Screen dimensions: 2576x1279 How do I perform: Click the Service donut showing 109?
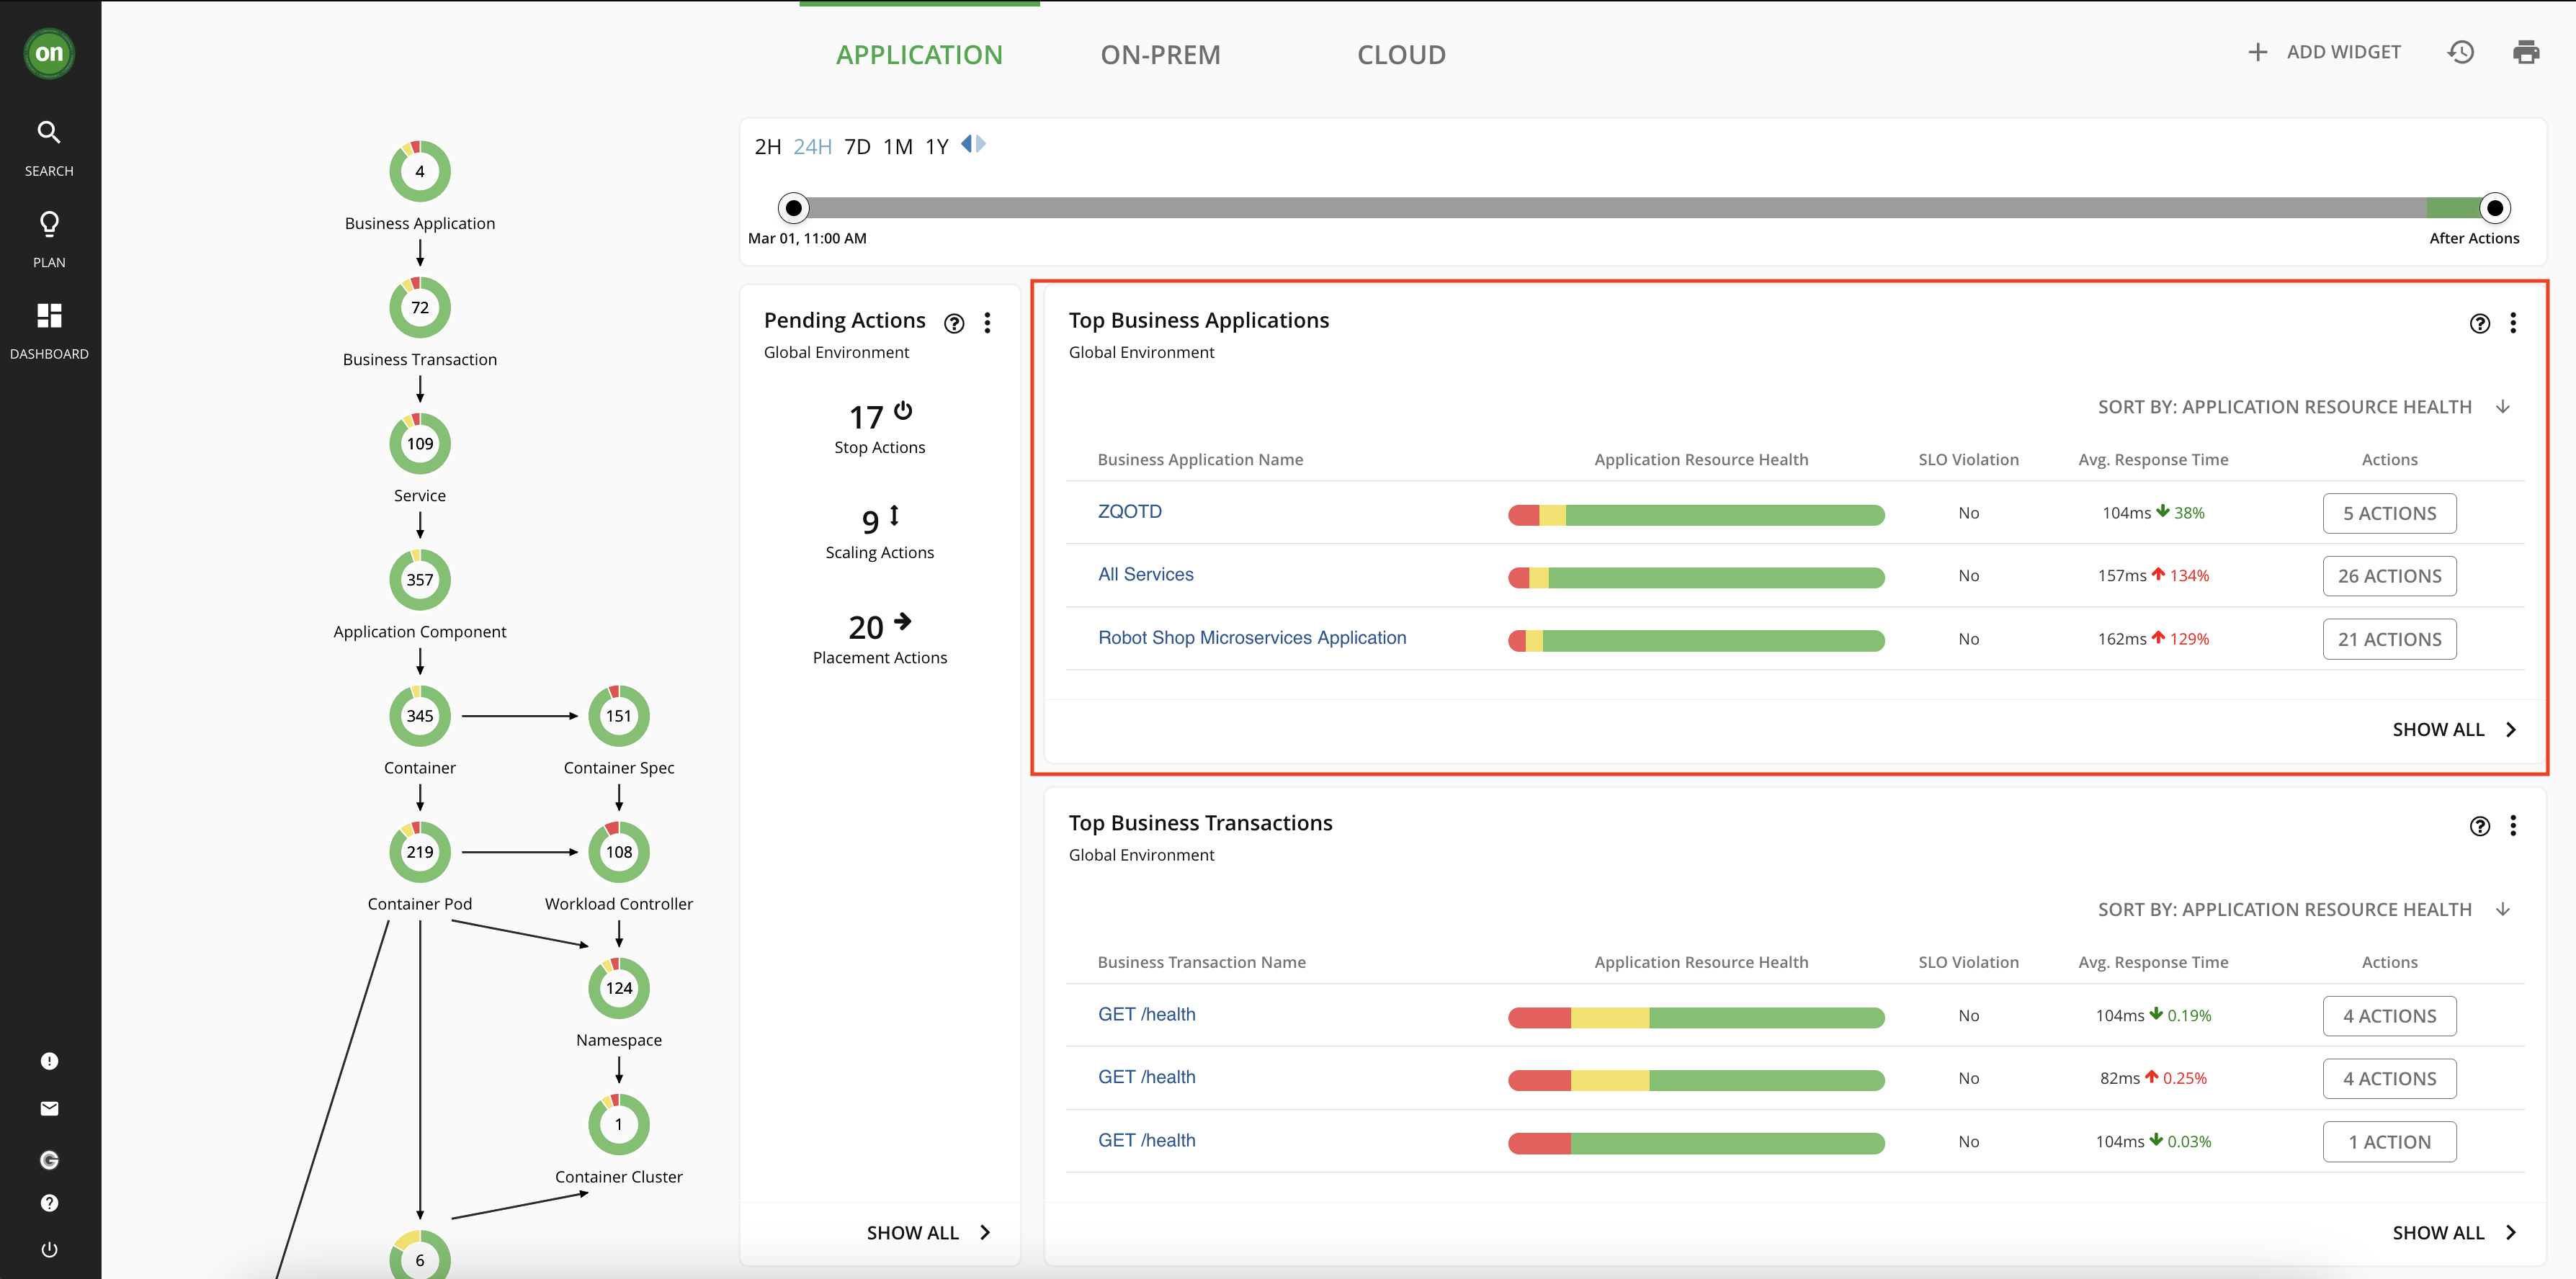click(x=420, y=443)
